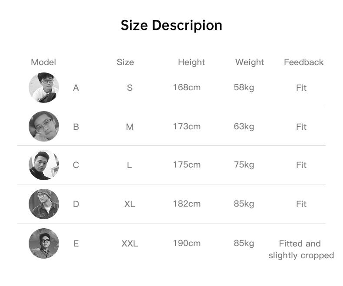343x286 pixels.
Task: Click the S size value
Action: 130,88
